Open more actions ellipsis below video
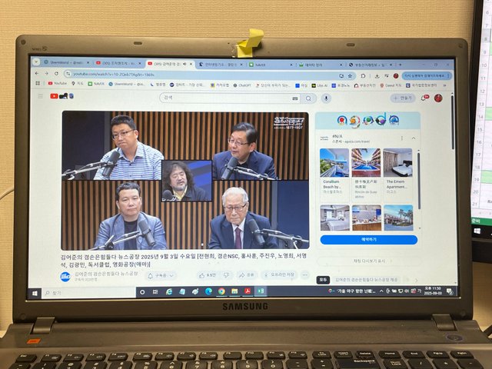492x369 pixels. (304, 275)
